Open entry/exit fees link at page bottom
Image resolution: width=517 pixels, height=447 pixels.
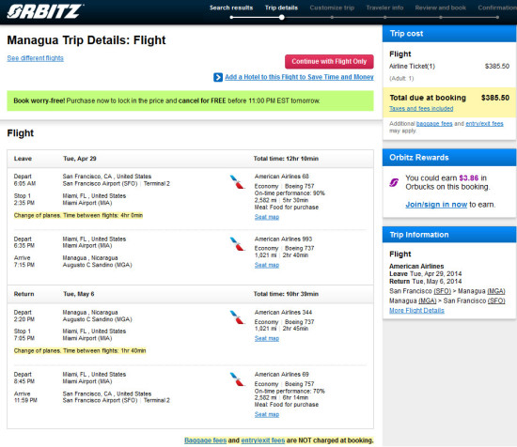point(263,440)
